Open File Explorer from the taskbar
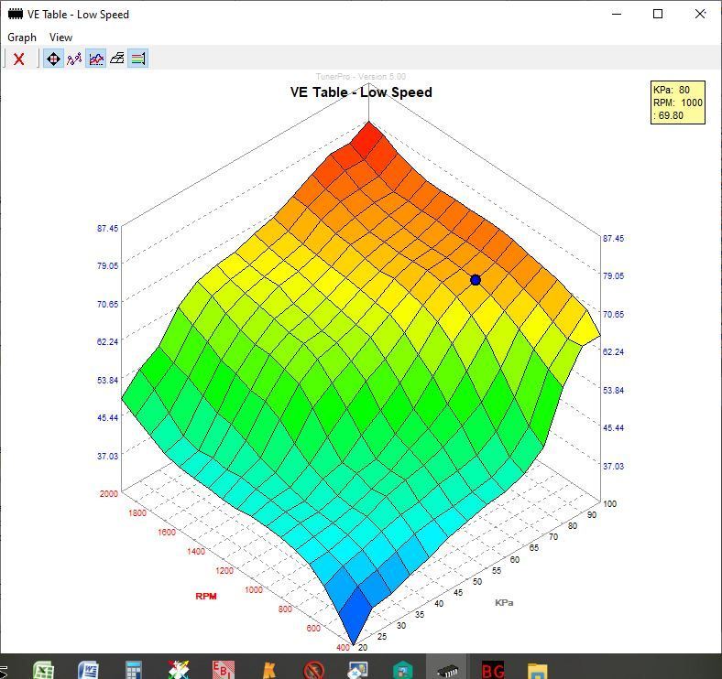 [538, 669]
